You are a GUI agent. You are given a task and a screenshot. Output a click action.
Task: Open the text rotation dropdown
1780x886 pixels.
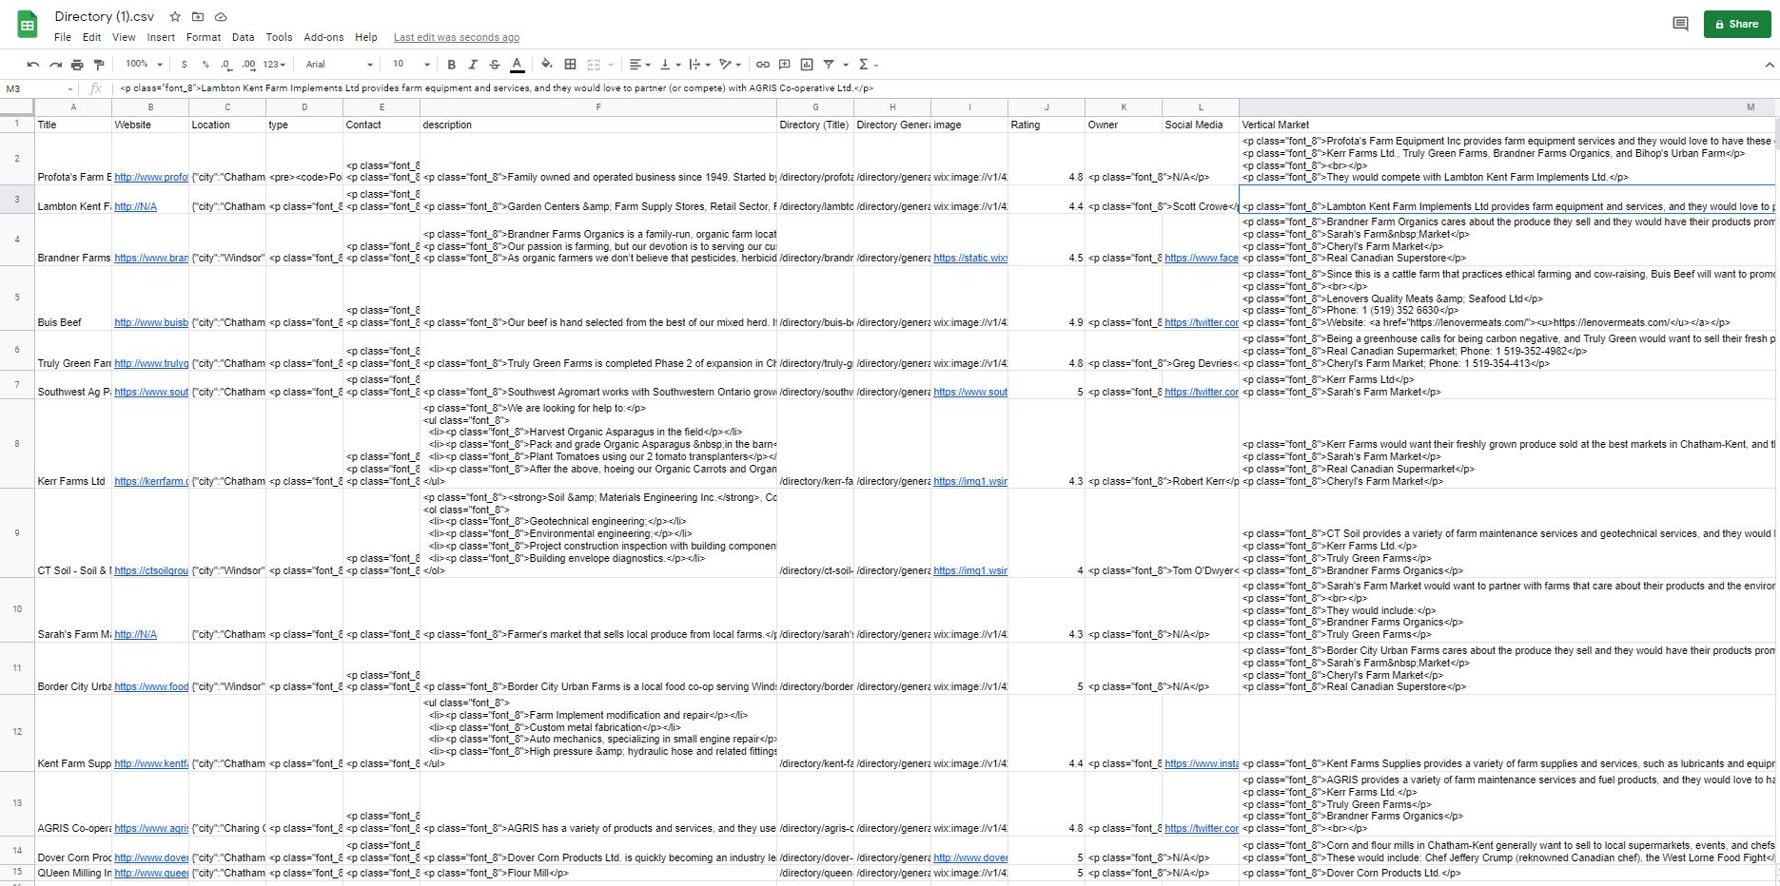(730, 65)
